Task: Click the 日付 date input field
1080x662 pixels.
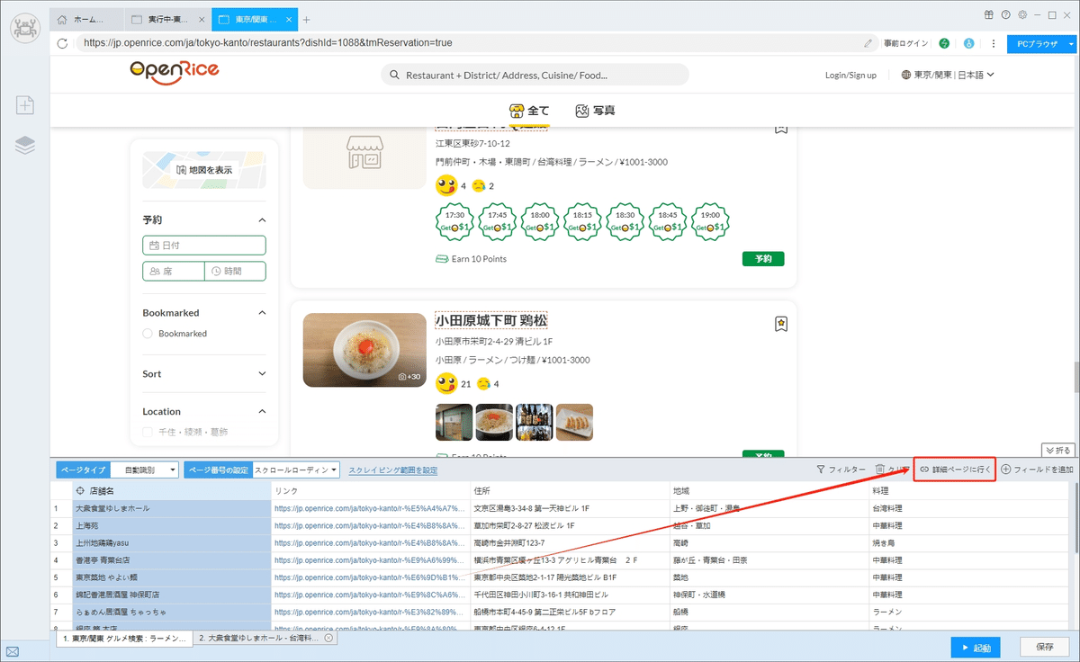Action: click(x=204, y=245)
